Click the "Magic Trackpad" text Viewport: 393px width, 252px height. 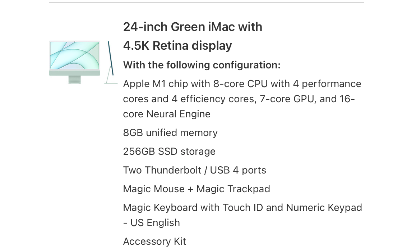(x=233, y=189)
